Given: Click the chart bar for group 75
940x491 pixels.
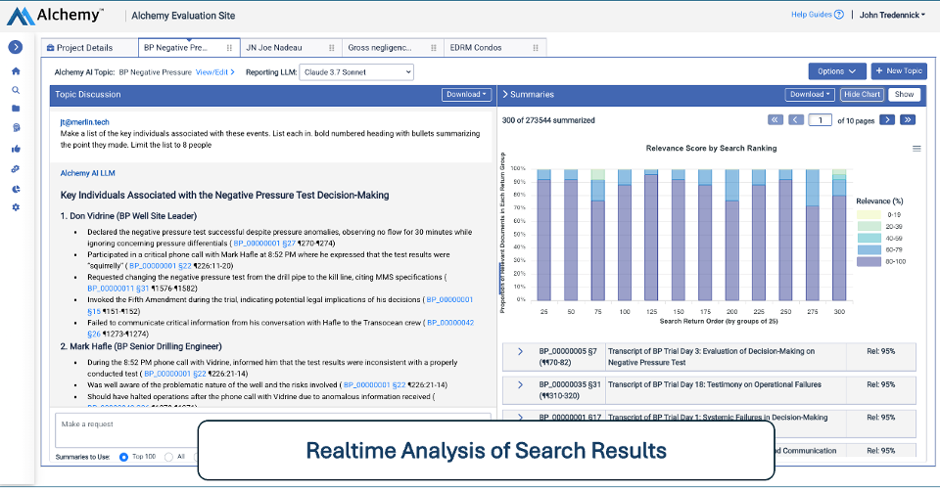Looking at the screenshot, I should (x=597, y=235).
